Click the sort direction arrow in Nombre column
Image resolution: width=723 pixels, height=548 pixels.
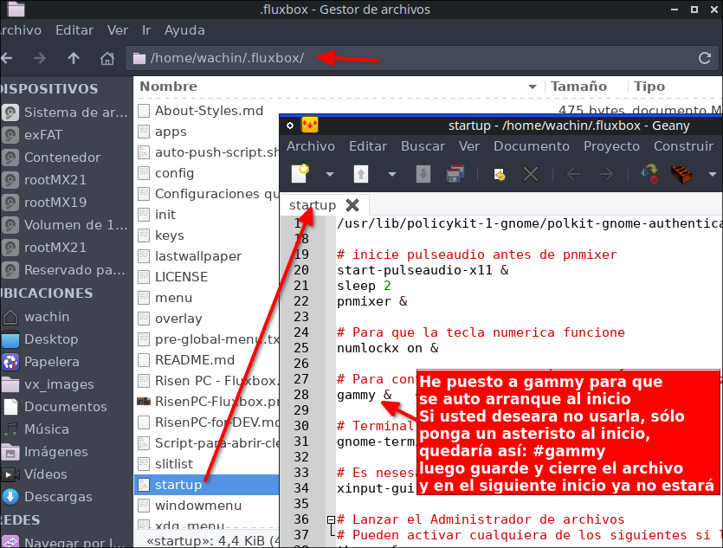pyautogui.click(x=533, y=87)
